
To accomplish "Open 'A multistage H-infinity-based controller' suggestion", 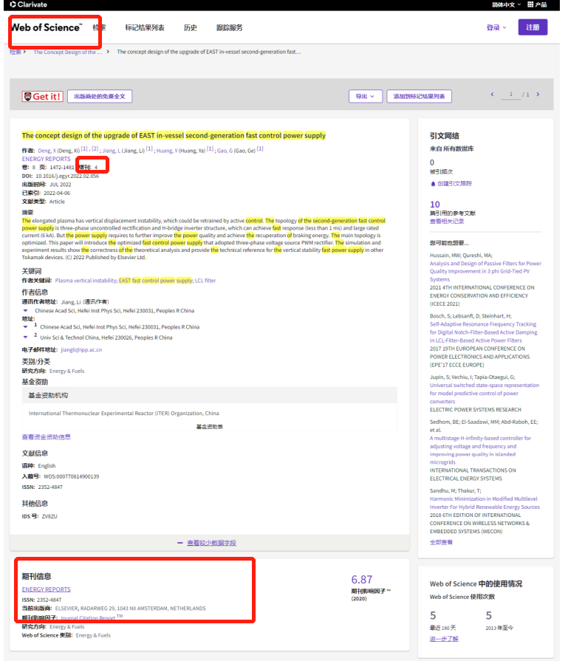I will tap(480, 451).
